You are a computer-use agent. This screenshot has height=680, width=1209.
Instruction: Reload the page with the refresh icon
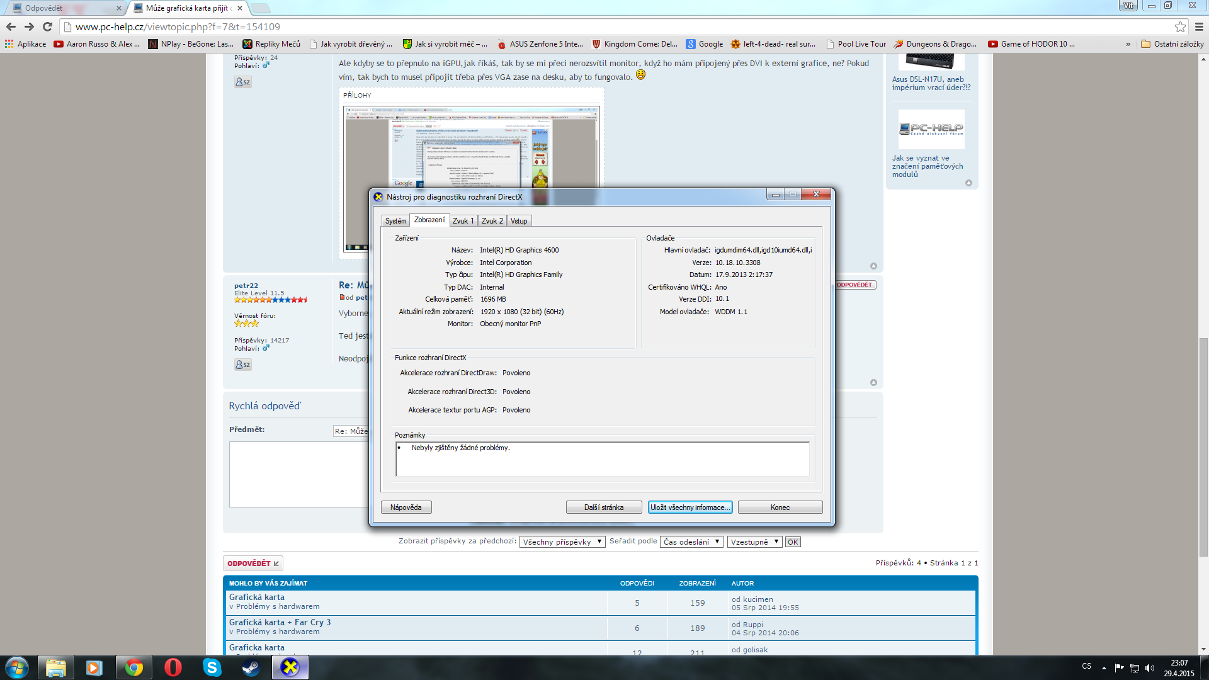47,26
